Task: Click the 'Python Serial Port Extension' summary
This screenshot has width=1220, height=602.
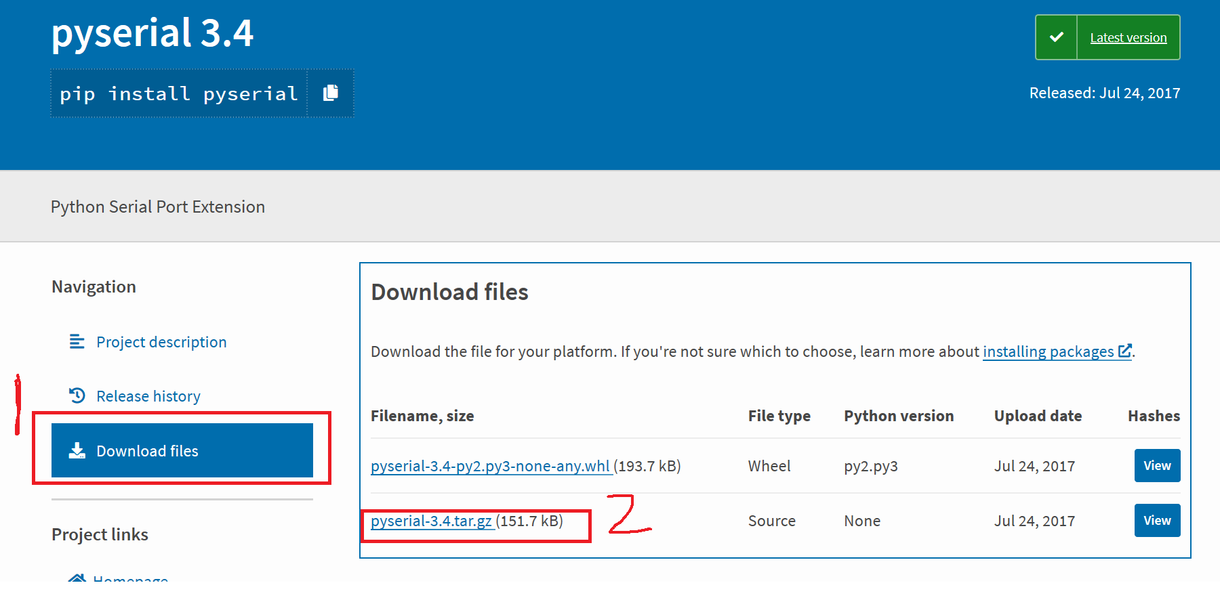Action: point(158,207)
